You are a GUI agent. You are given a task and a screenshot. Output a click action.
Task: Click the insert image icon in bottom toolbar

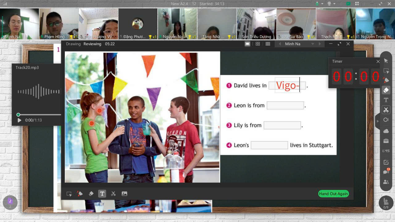point(124,194)
